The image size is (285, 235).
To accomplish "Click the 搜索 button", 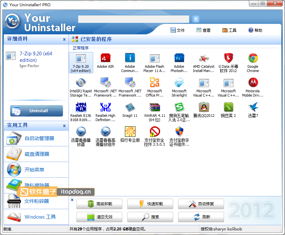I will coord(150,217).
